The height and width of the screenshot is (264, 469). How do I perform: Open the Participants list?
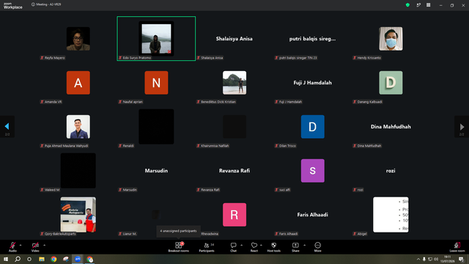207,247
